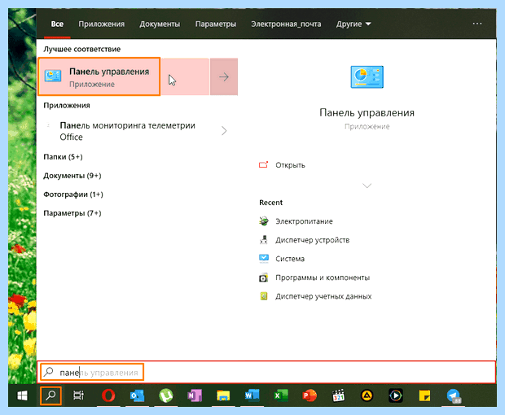This screenshot has height=415, width=505.
Task: Switch to the Электронная_почта search tab
Action: coord(286,24)
